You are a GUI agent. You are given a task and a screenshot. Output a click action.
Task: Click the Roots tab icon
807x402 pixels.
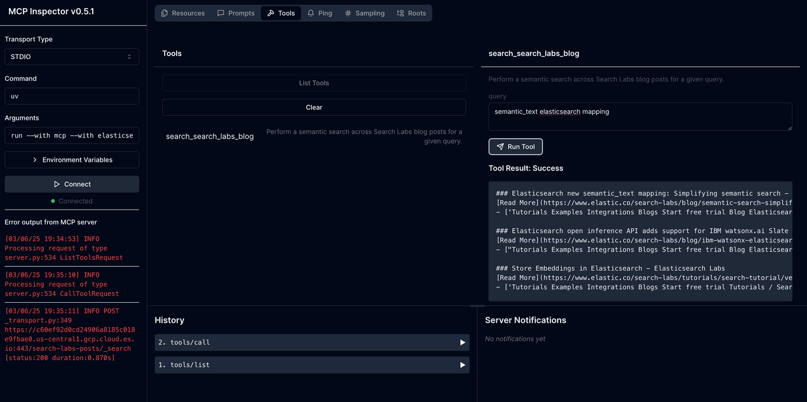[401, 13]
